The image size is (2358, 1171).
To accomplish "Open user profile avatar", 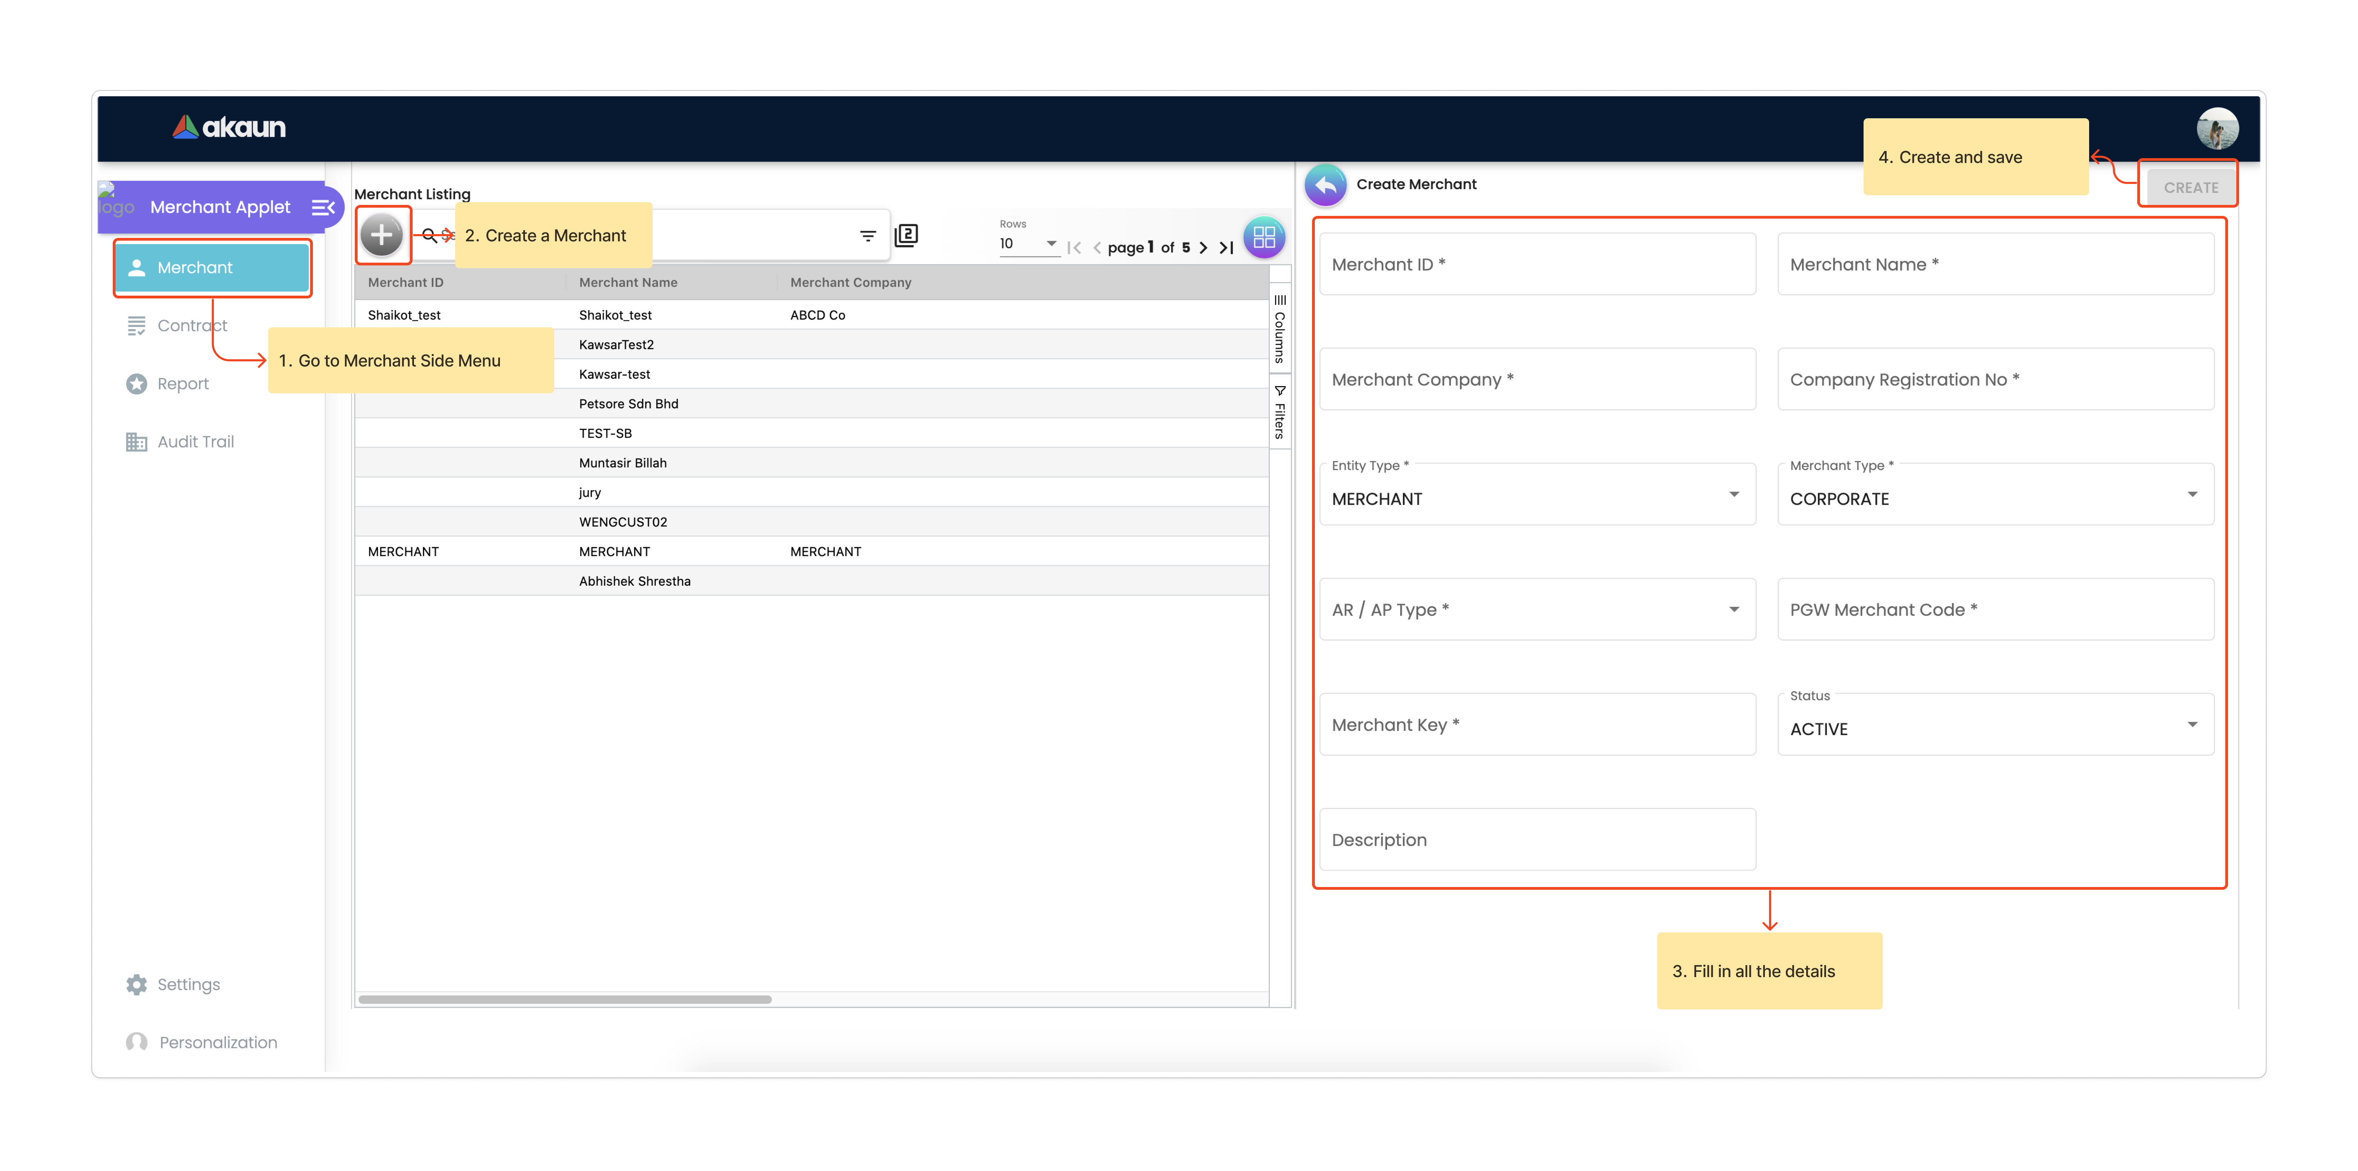I will [x=2217, y=128].
